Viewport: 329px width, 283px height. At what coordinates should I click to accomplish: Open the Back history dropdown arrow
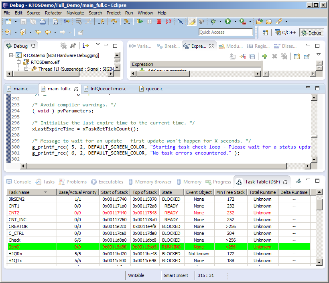pyautogui.click(x=55, y=33)
